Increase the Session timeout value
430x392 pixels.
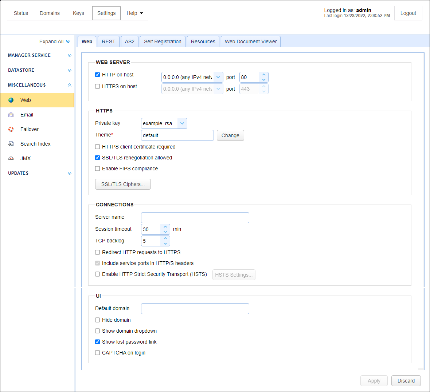pyautogui.click(x=165, y=227)
